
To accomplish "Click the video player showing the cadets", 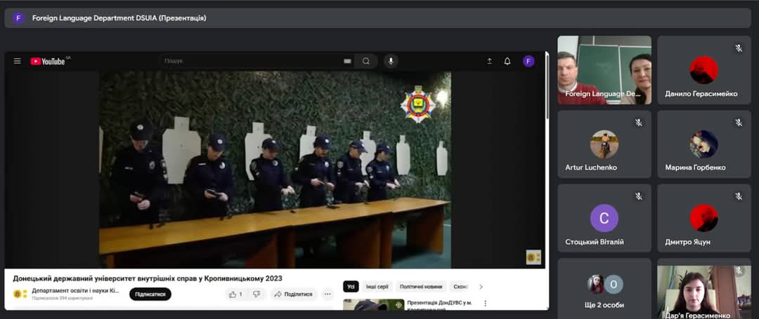I will 275,170.
